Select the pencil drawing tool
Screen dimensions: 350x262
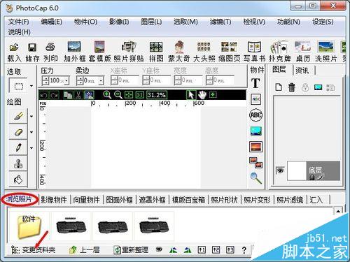click(x=18, y=147)
